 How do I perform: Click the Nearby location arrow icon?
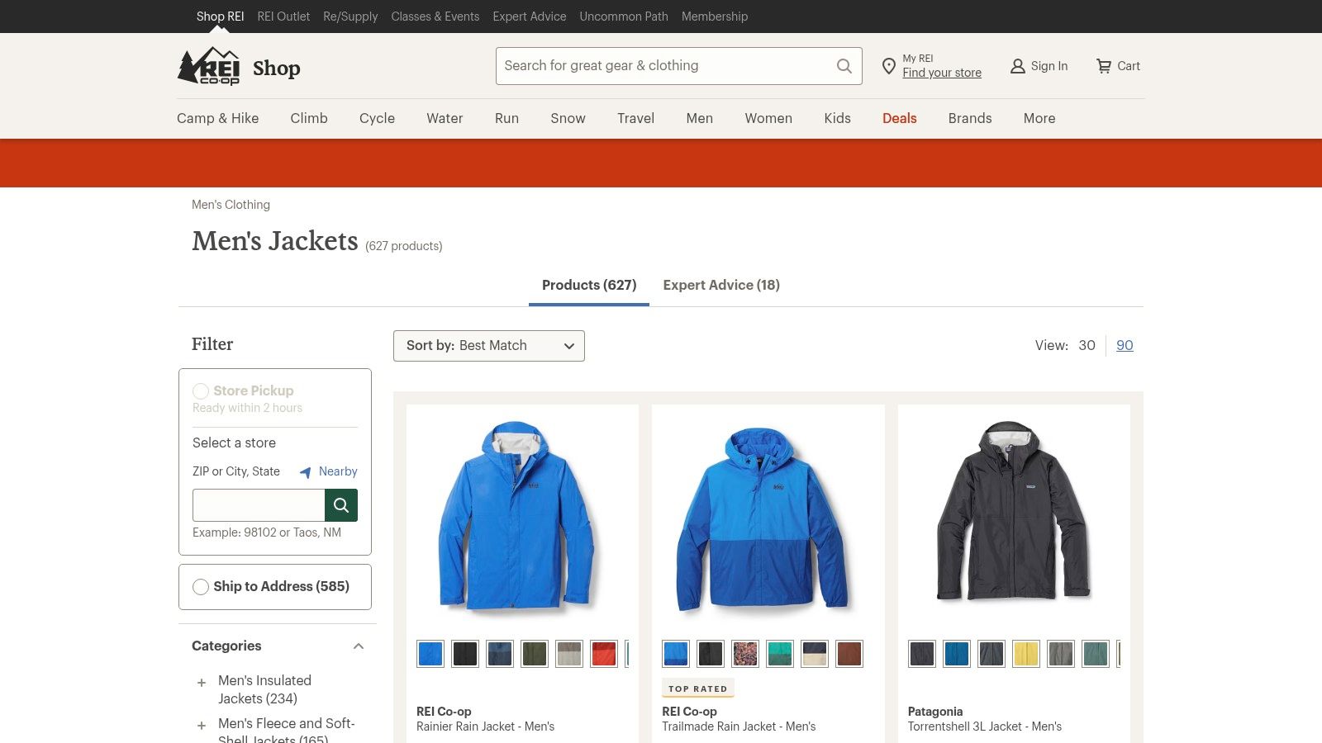coord(305,472)
